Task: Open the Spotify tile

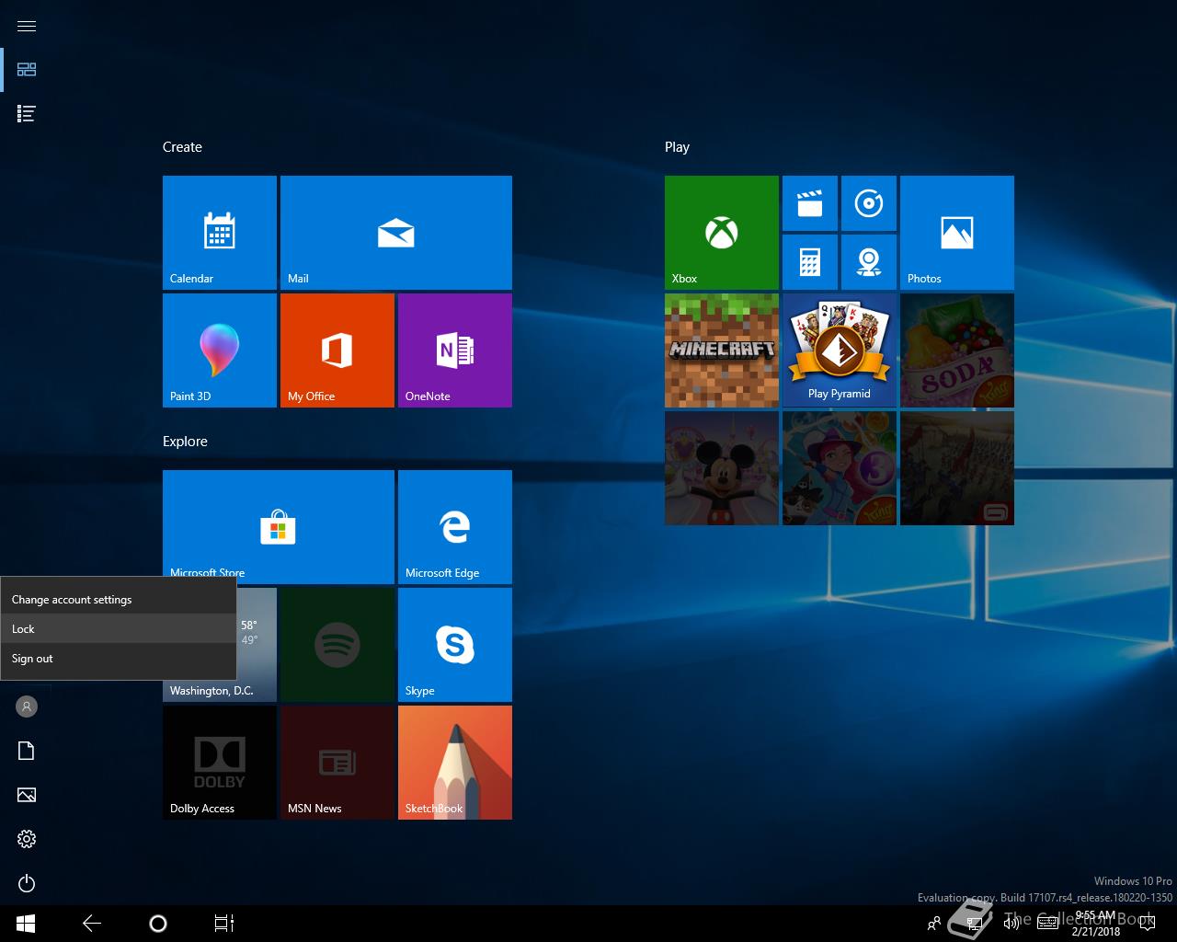Action: [x=337, y=645]
